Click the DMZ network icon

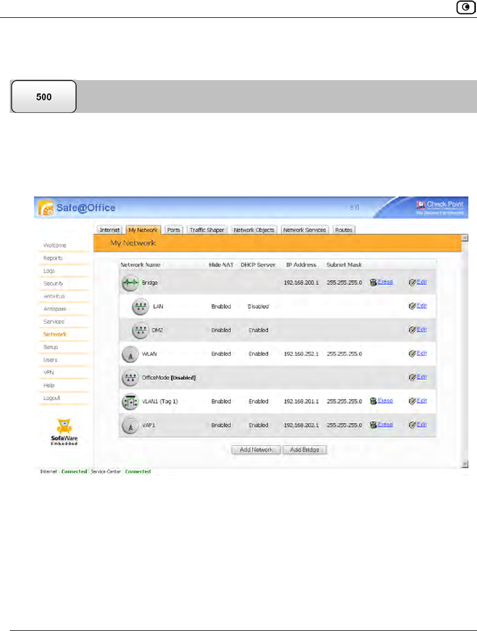tap(141, 330)
